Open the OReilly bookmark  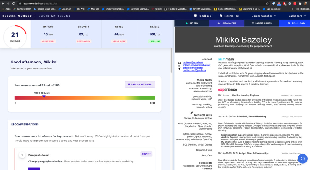coord(157,9)
